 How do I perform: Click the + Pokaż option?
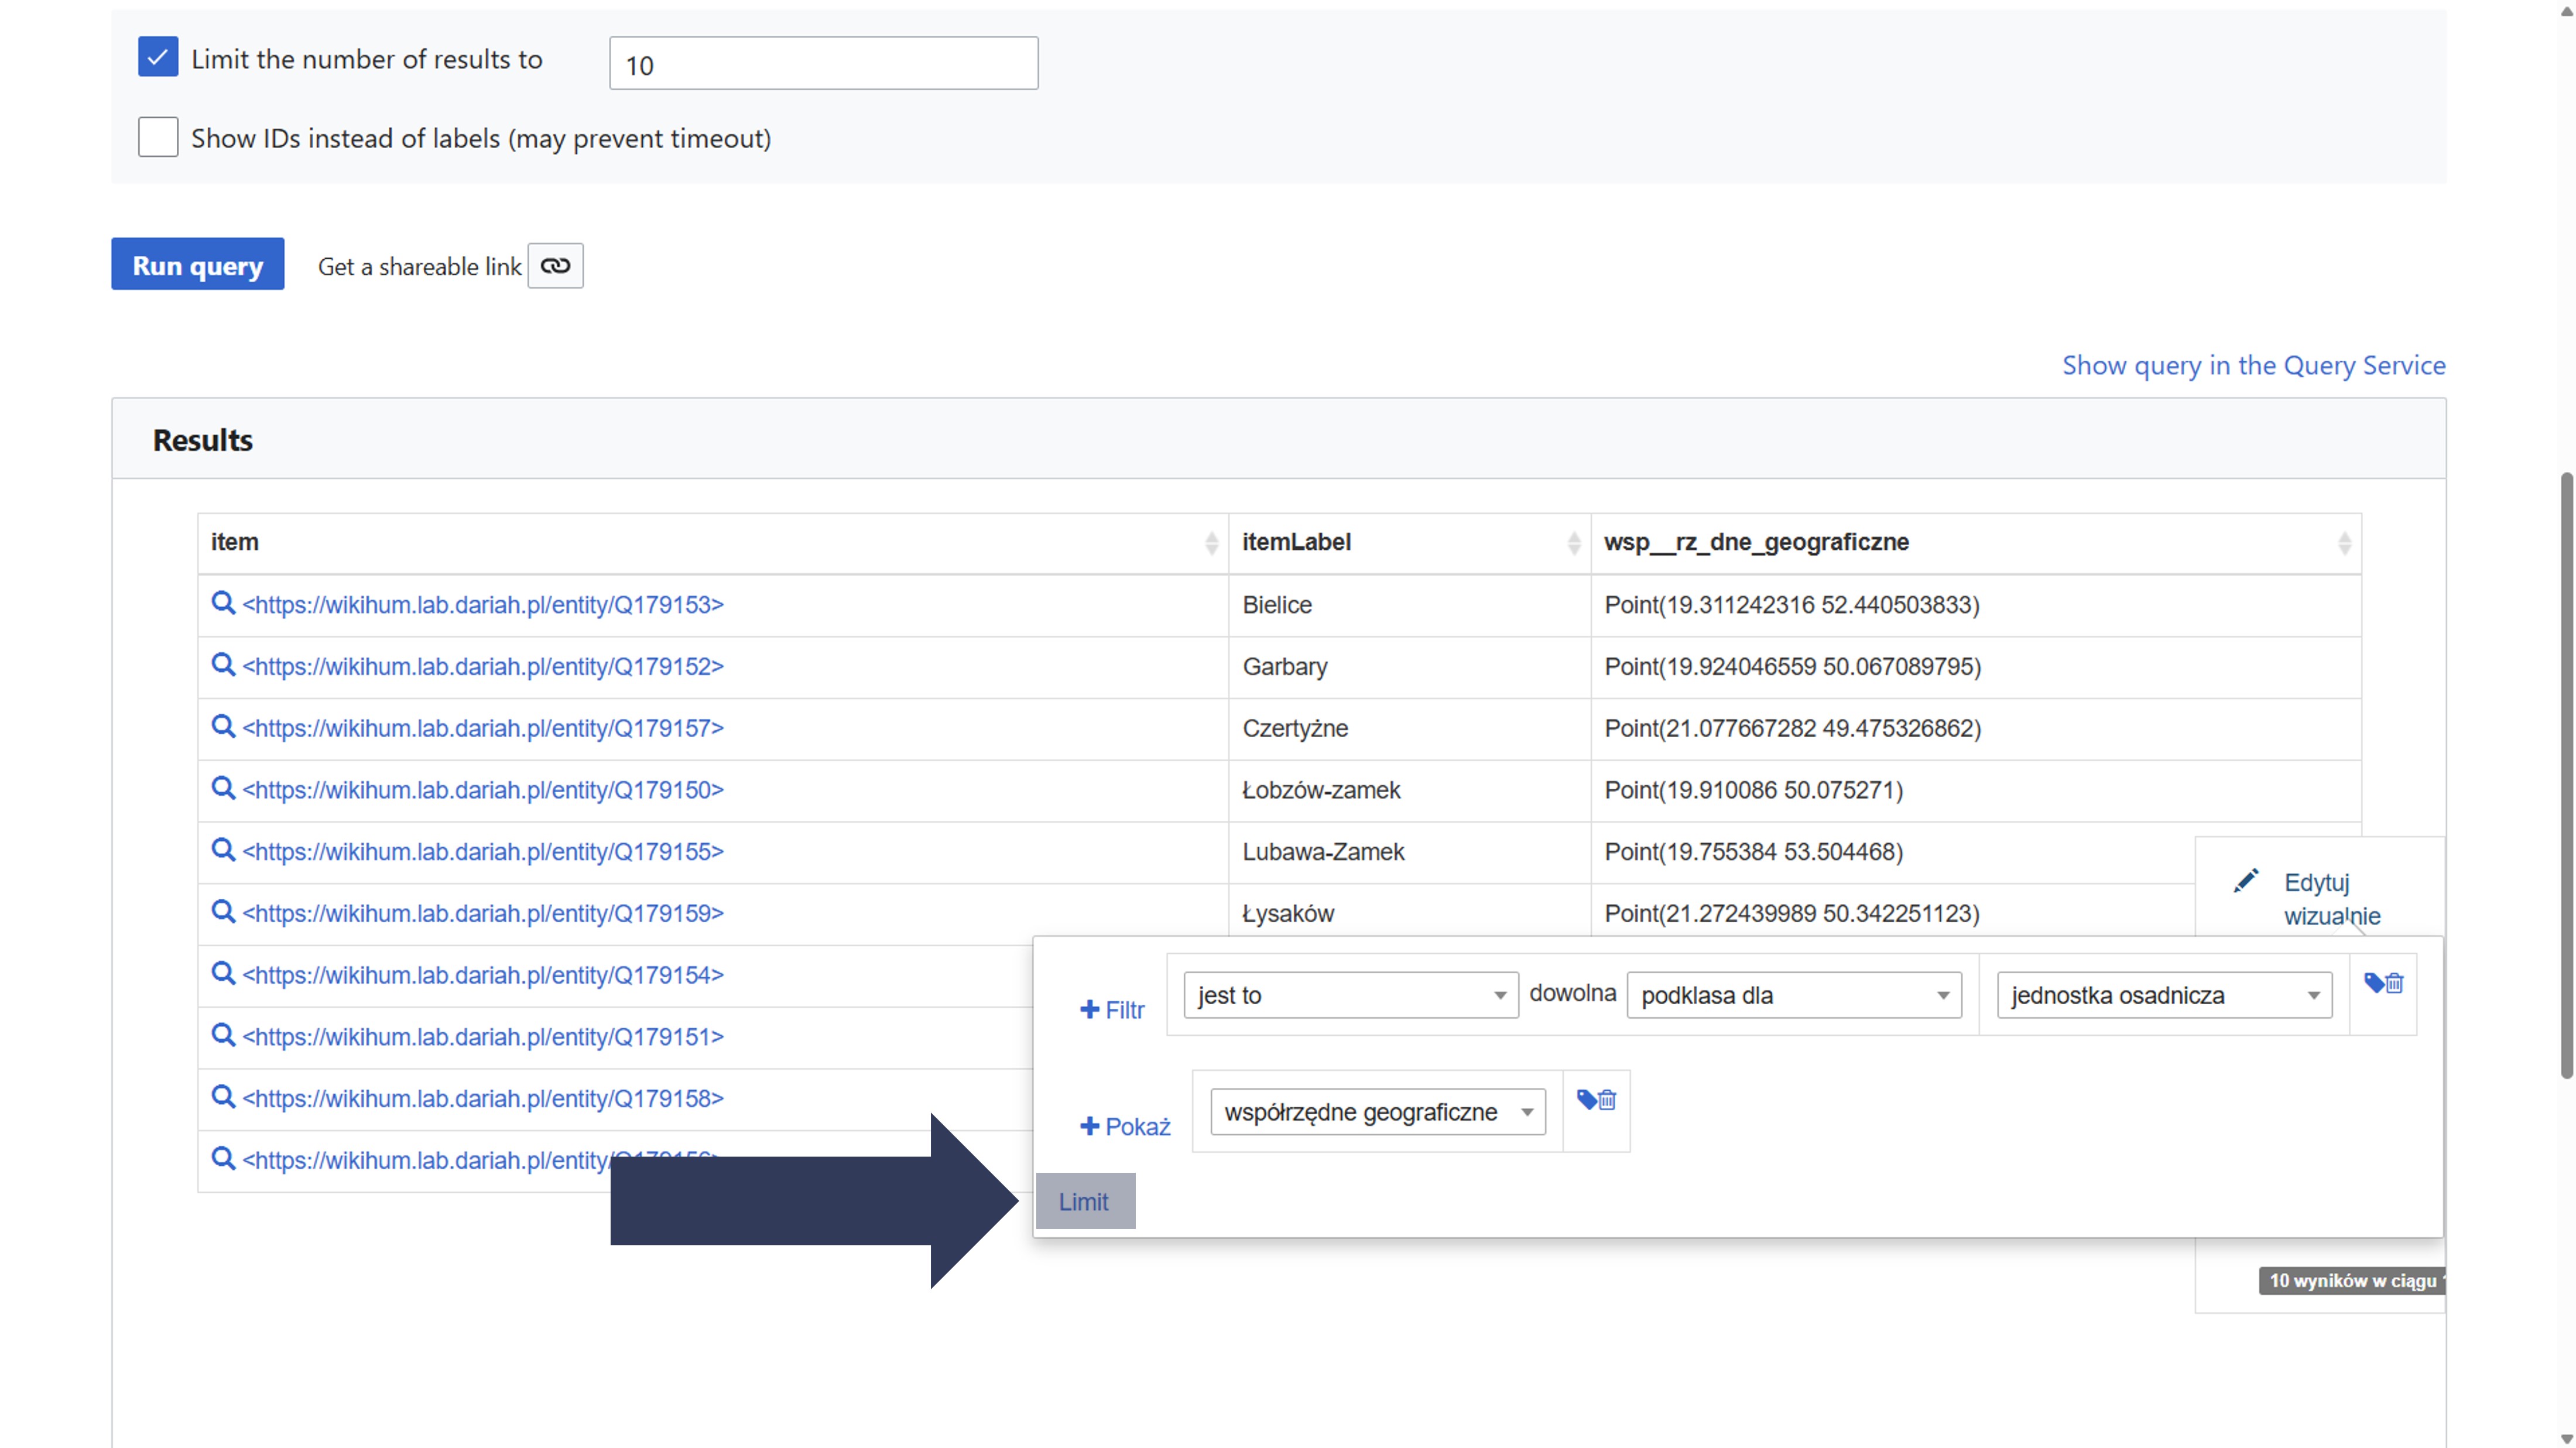tap(1125, 1127)
